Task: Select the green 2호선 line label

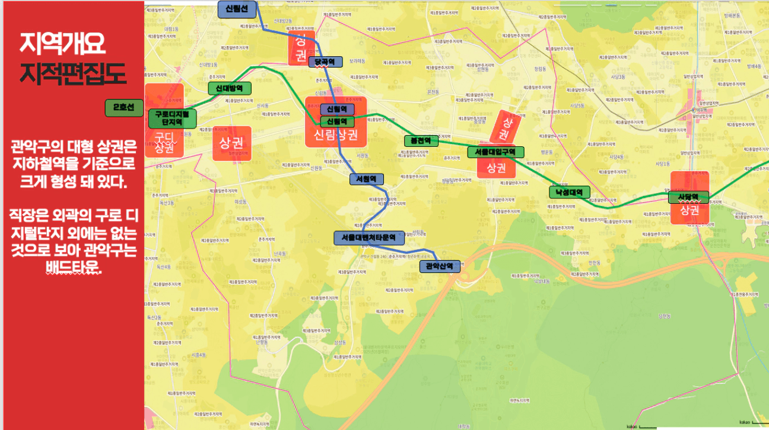Action: click(124, 108)
